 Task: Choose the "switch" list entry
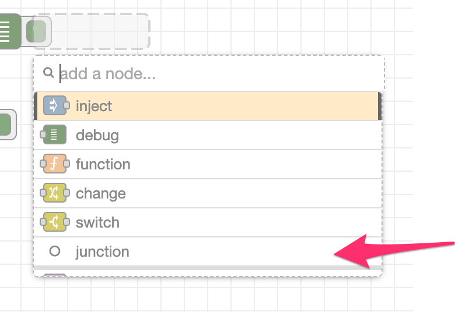208,222
